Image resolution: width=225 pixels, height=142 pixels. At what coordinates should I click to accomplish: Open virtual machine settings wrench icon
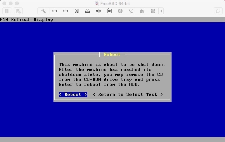[x=43, y=11]
